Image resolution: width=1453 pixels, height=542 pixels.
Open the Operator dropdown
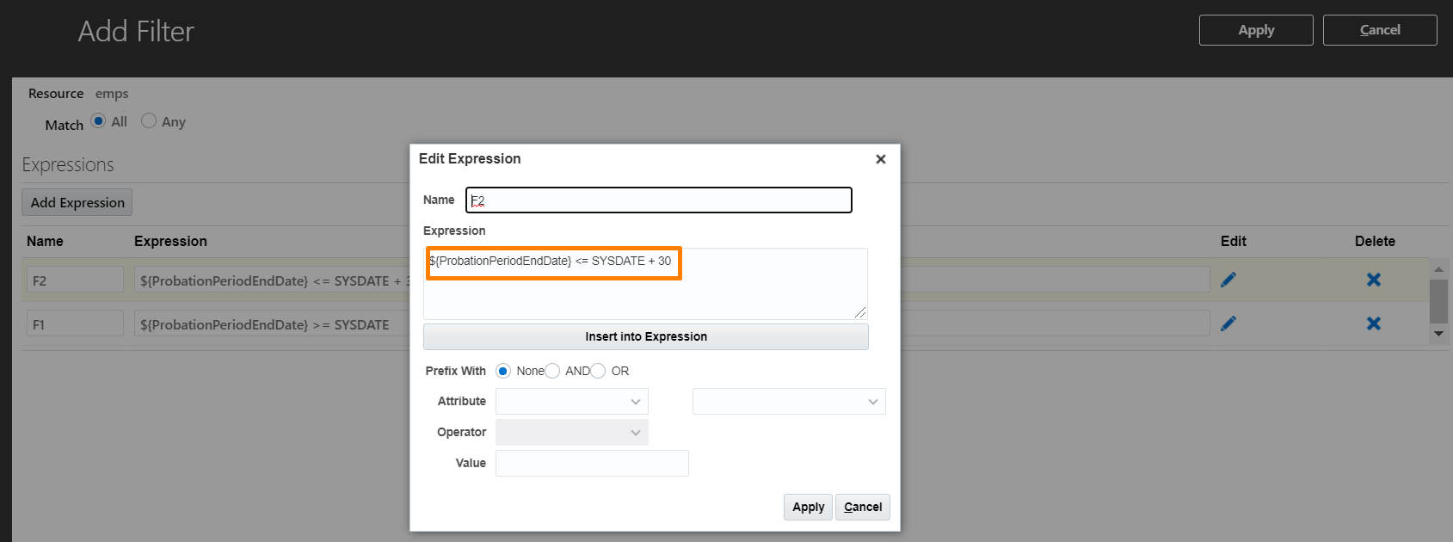click(x=572, y=433)
